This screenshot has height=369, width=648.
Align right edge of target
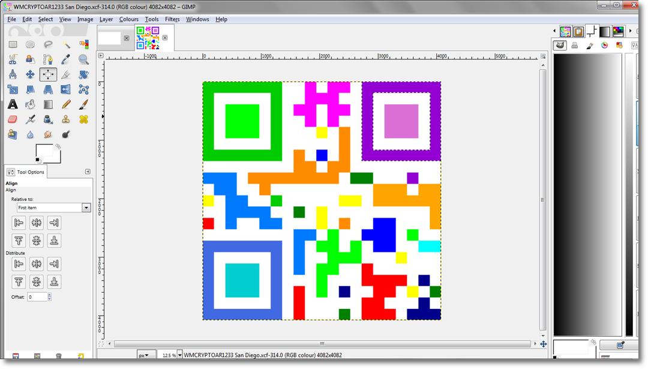[x=54, y=223]
